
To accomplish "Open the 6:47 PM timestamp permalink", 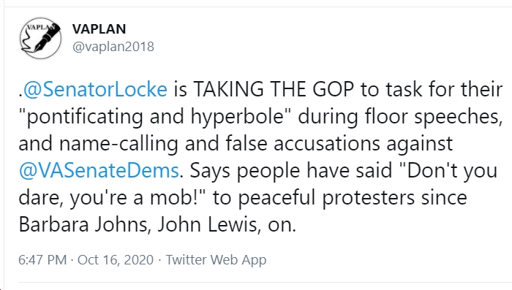I will pos(42,260).
